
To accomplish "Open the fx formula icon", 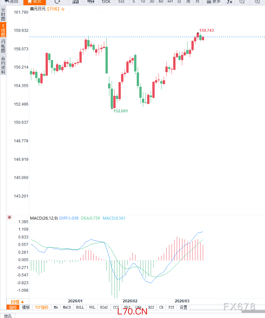I will click(230, 2).
